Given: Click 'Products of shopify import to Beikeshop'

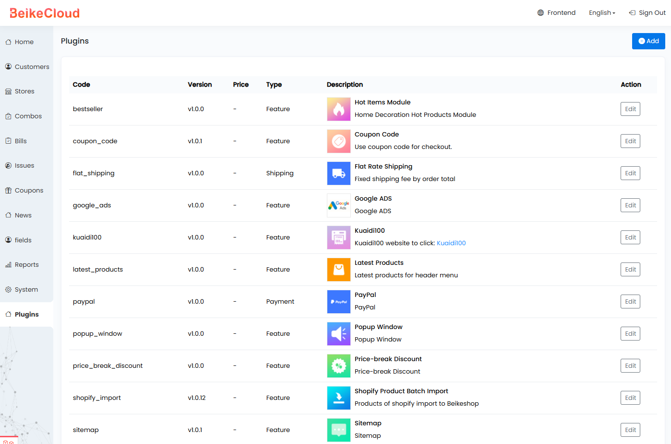Looking at the screenshot, I should coord(417,403).
